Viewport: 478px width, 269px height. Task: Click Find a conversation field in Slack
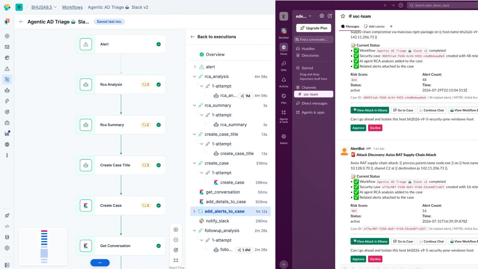click(314, 39)
